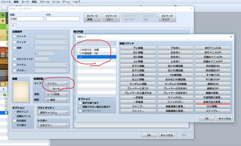
Task: Click OK in the event editor window
Action: click(x=149, y=135)
